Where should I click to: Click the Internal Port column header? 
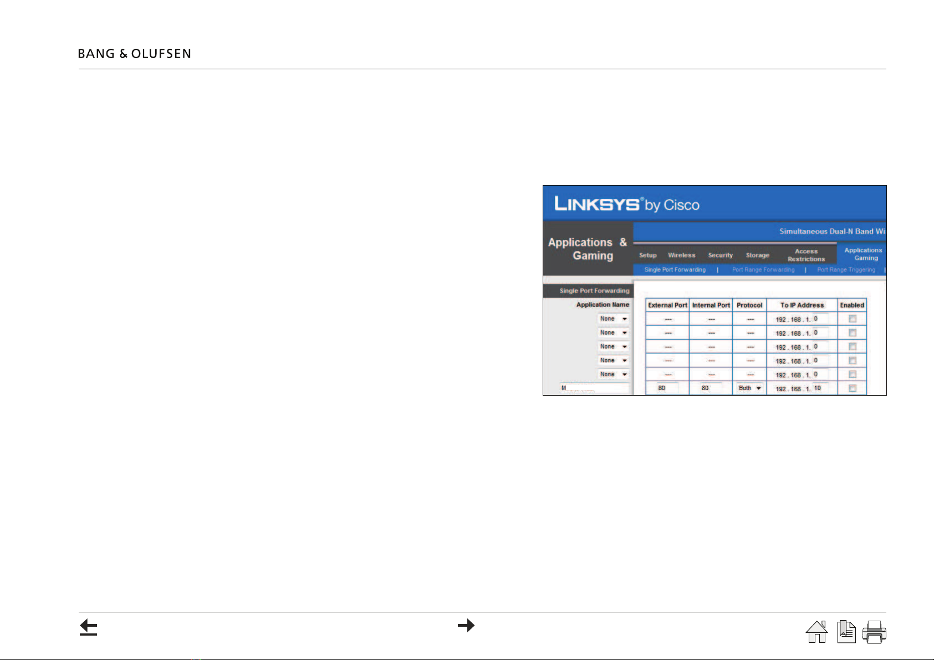tap(711, 305)
